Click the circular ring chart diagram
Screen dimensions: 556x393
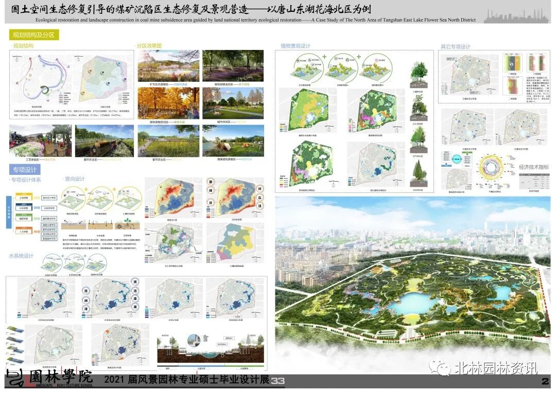click(x=491, y=168)
